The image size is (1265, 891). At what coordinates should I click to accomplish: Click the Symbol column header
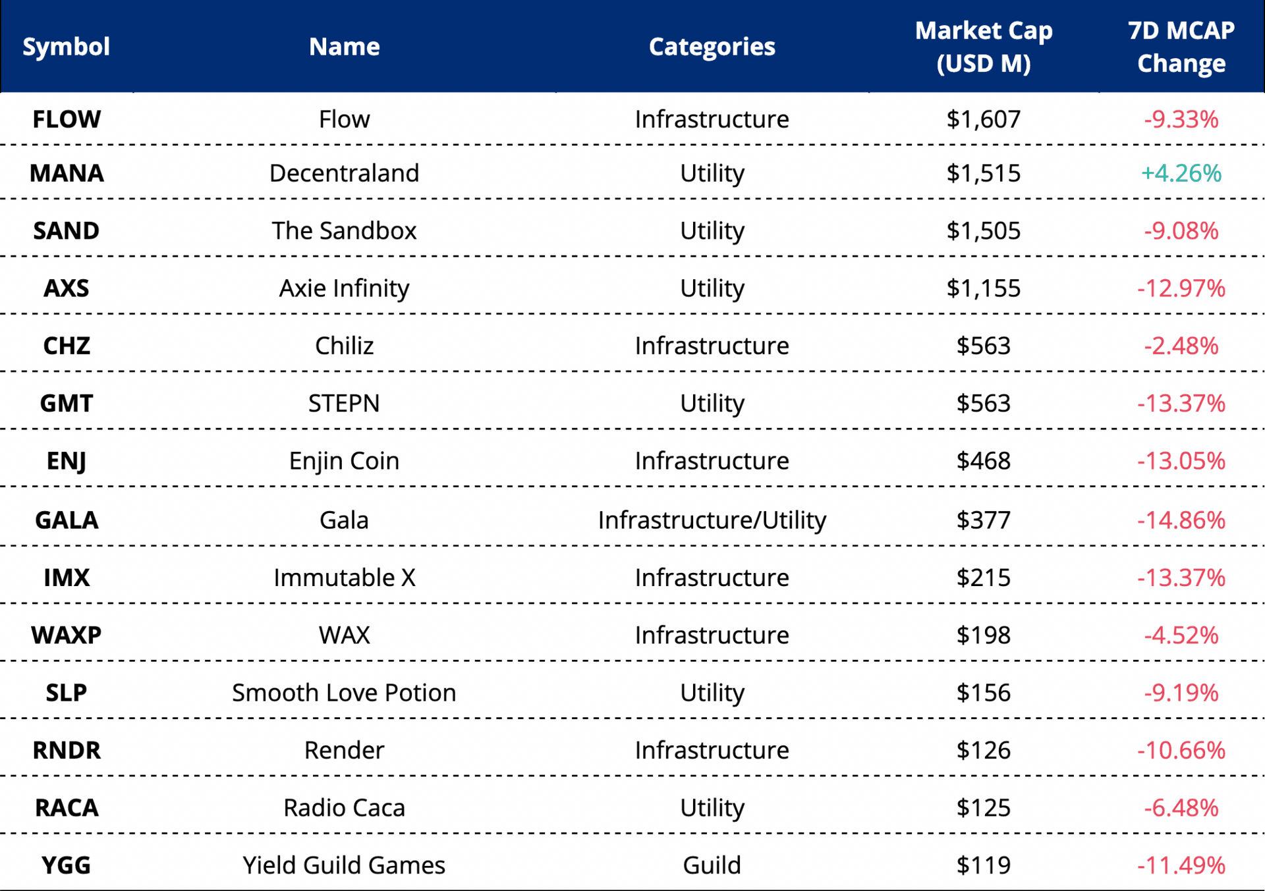tap(67, 47)
